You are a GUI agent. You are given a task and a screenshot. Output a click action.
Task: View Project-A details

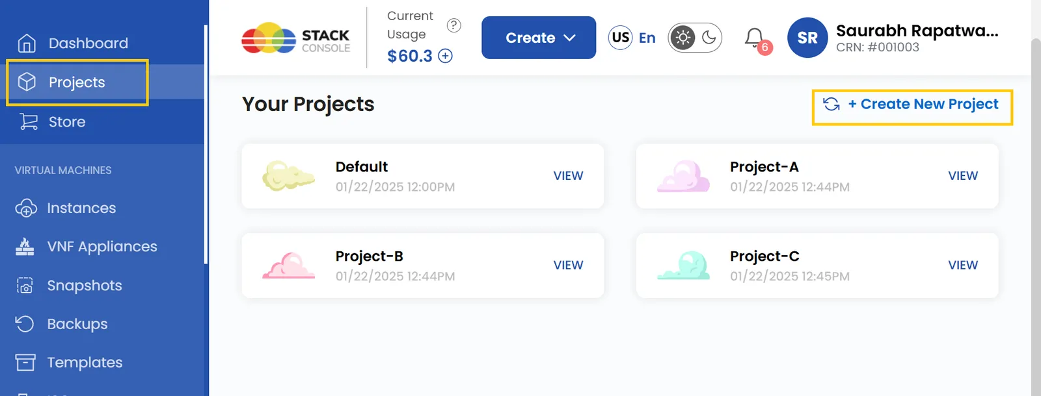click(x=963, y=176)
